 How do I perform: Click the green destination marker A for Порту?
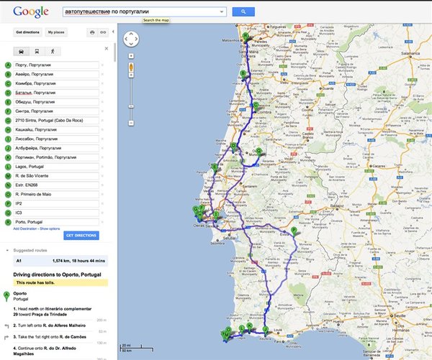8,65
